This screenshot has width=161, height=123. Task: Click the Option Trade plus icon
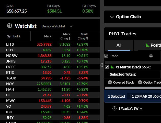coord(140,82)
